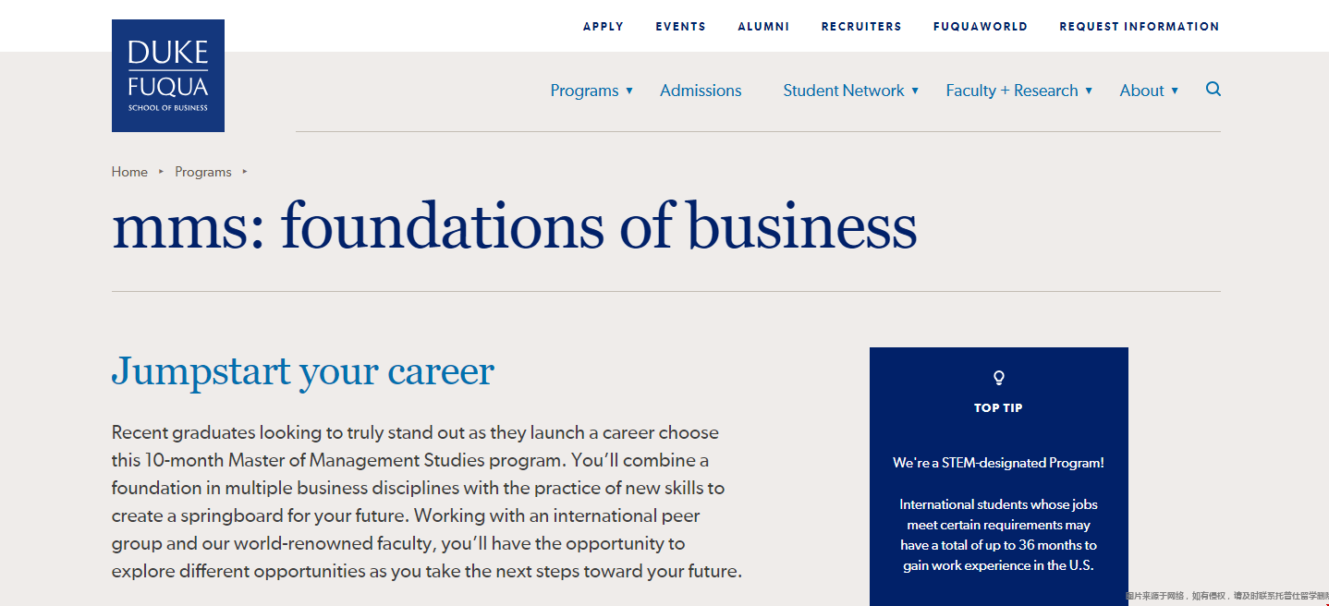Expand the Programs dropdown arrow
The width and height of the screenshot is (1329, 606).
629,91
